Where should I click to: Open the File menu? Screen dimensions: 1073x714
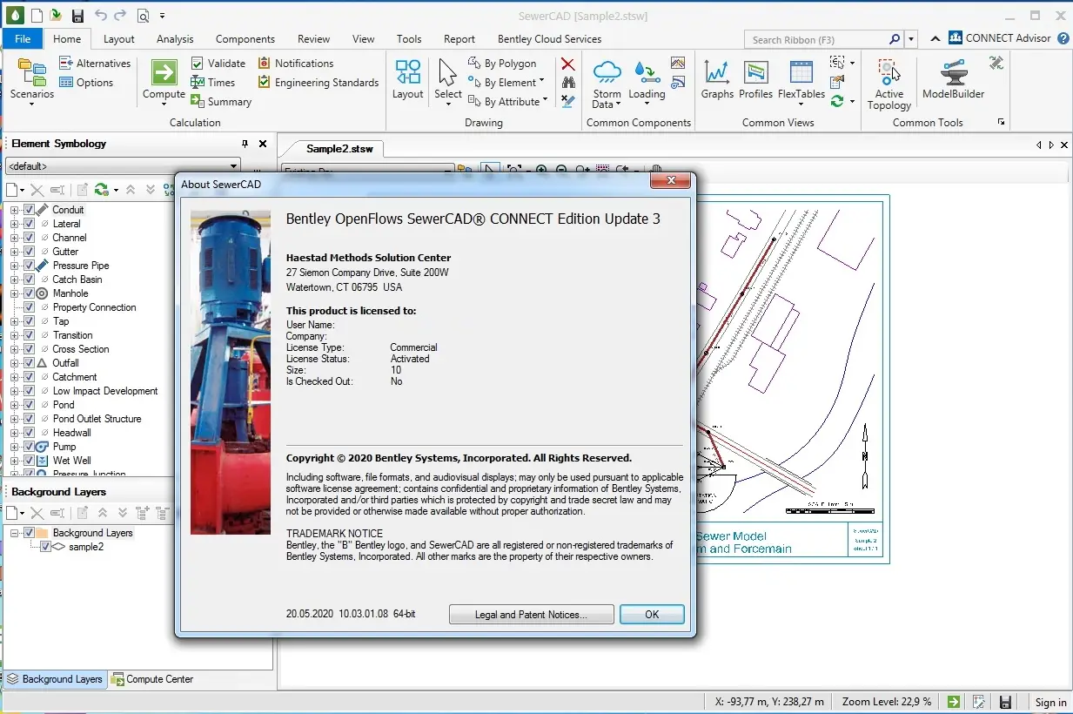[x=23, y=38]
